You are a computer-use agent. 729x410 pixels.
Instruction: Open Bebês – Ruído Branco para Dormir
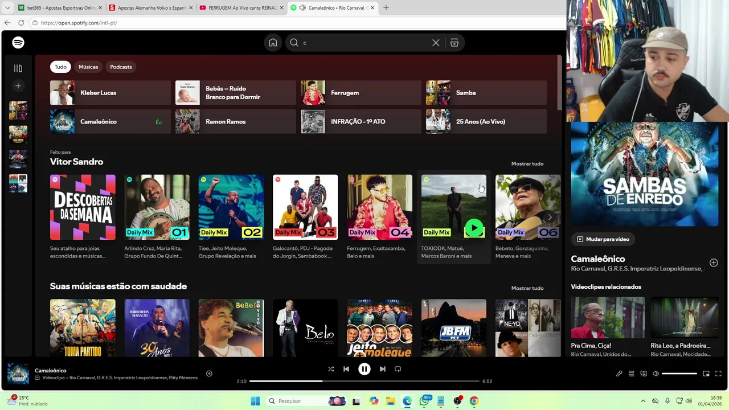pyautogui.click(x=235, y=93)
